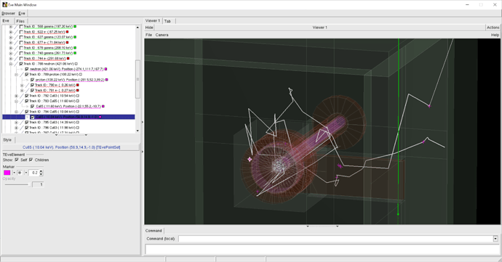Collapse the Track ID 788 neutron tree node
The height and width of the screenshot is (262, 502).
(x=11, y=64)
